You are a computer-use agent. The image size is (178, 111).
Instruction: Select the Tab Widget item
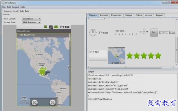pos(98,55)
